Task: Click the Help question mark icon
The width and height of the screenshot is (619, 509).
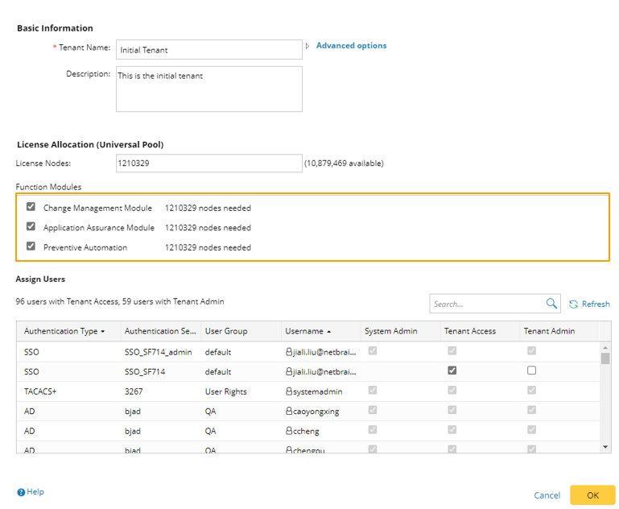Action: pos(21,492)
